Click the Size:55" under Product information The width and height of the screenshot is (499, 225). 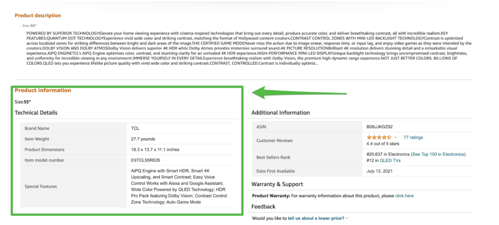23,102
